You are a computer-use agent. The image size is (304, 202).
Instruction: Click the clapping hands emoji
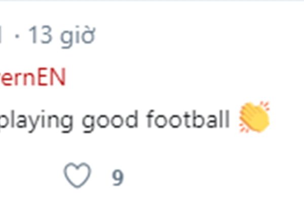coord(254,117)
